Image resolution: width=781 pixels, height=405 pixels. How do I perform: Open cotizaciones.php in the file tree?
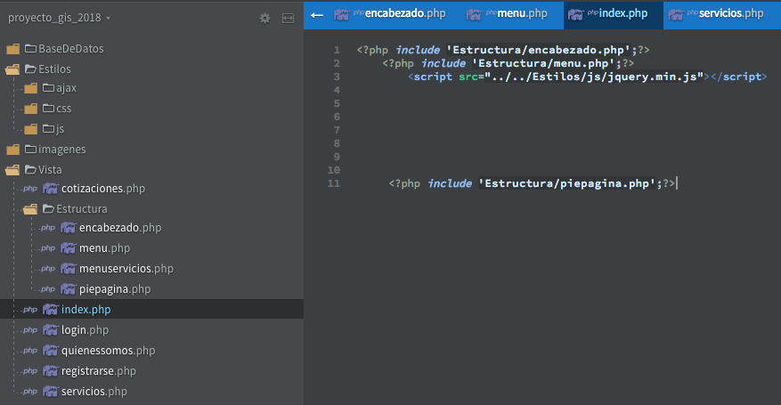click(103, 189)
